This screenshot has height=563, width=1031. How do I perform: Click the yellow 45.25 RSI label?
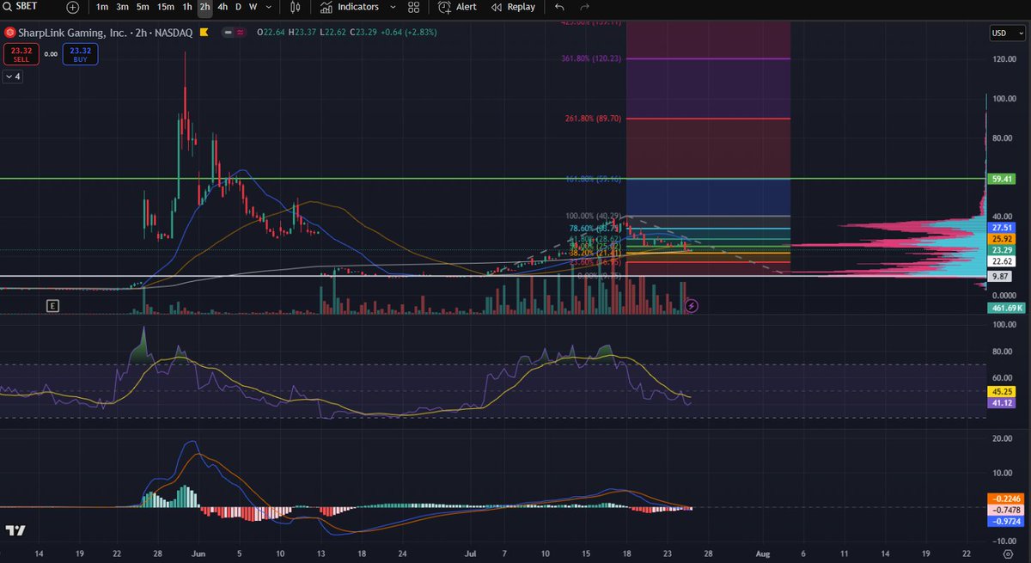click(1001, 391)
